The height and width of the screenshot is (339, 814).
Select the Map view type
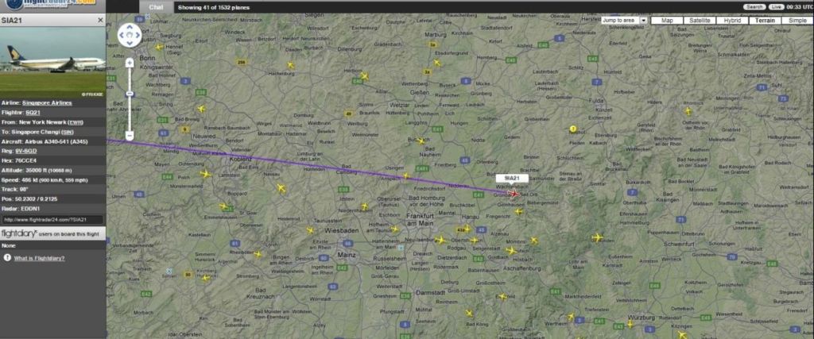[x=667, y=21]
